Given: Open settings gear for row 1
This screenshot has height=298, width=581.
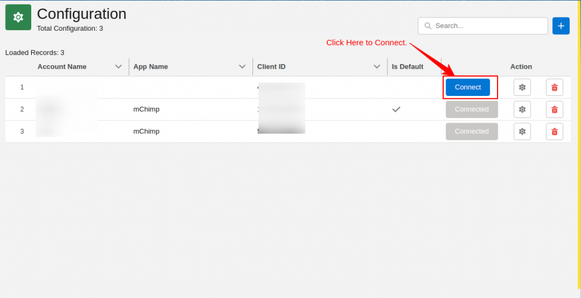Looking at the screenshot, I should [x=522, y=87].
